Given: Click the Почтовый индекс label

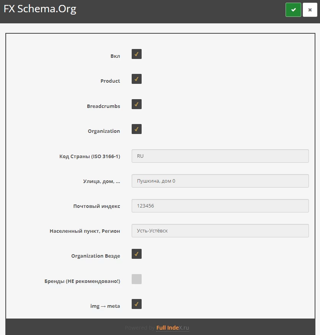Looking at the screenshot, I should click(x=96, y=206).
